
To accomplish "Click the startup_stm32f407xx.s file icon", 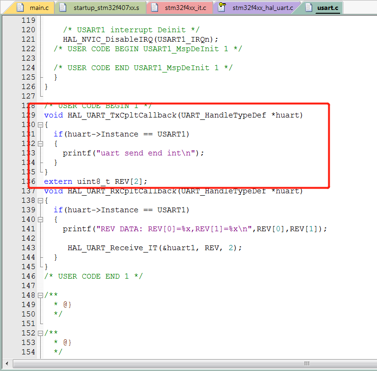I will pyautogui.click(x=63, y=8).
